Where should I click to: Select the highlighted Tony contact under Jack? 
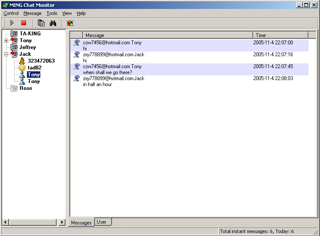tap(34, 75)
